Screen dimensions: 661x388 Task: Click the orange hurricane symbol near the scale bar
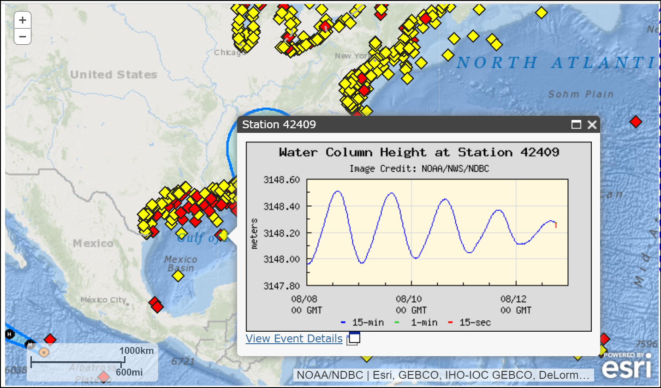point(44,352)
